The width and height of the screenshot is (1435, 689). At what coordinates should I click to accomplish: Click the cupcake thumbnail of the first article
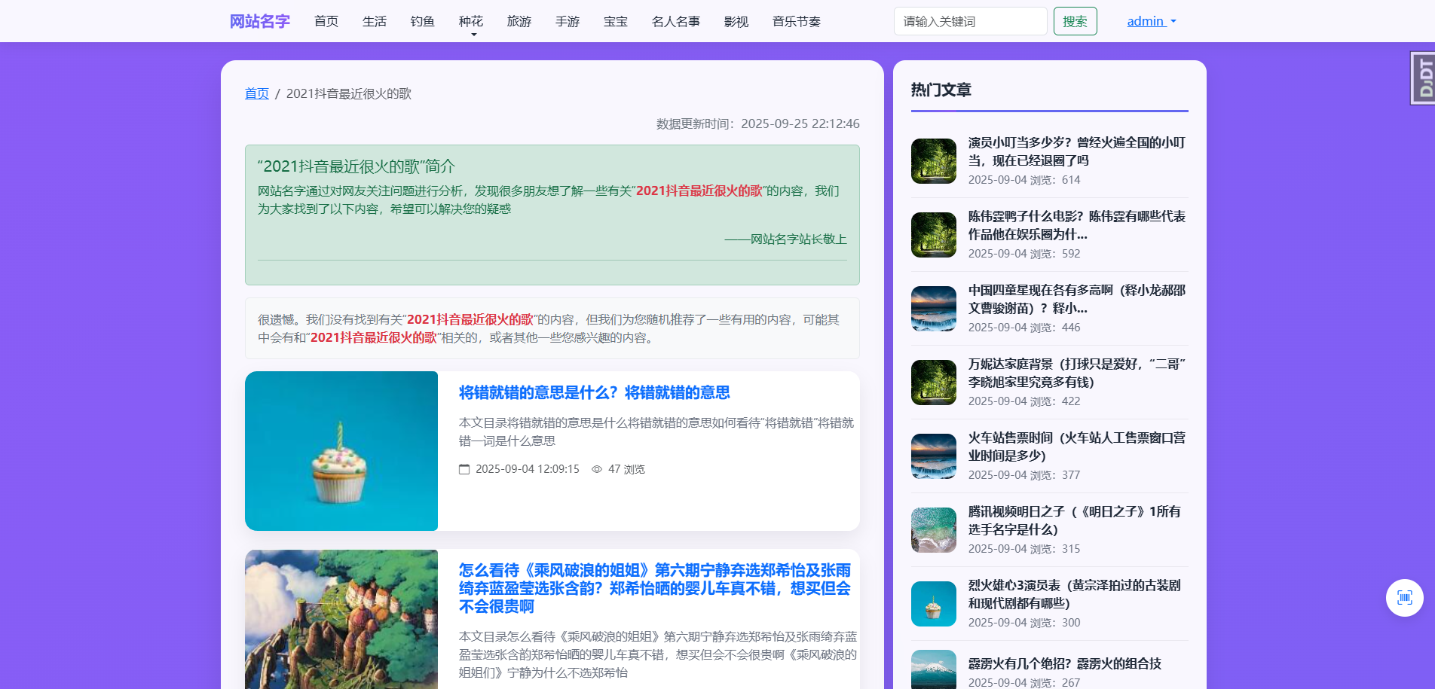click(x=341, y=451)
